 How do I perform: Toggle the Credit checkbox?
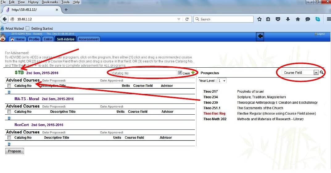pyautogui.click(x=180, y=73)
